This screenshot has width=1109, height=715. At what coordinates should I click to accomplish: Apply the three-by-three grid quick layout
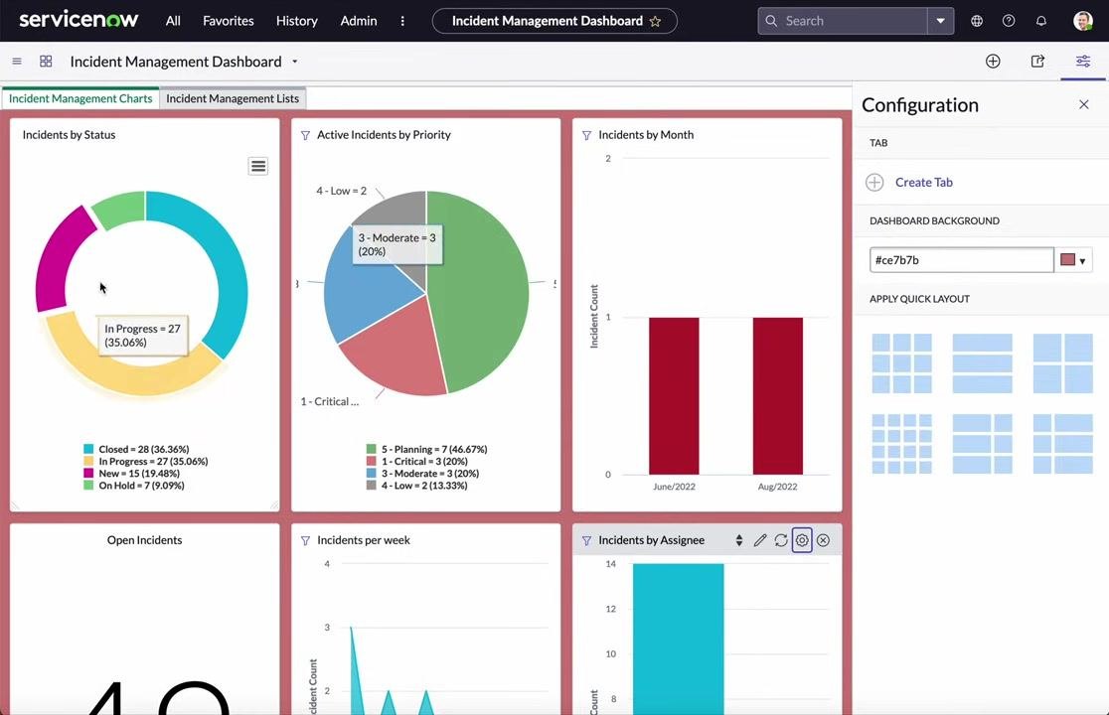tap(901, 363)
